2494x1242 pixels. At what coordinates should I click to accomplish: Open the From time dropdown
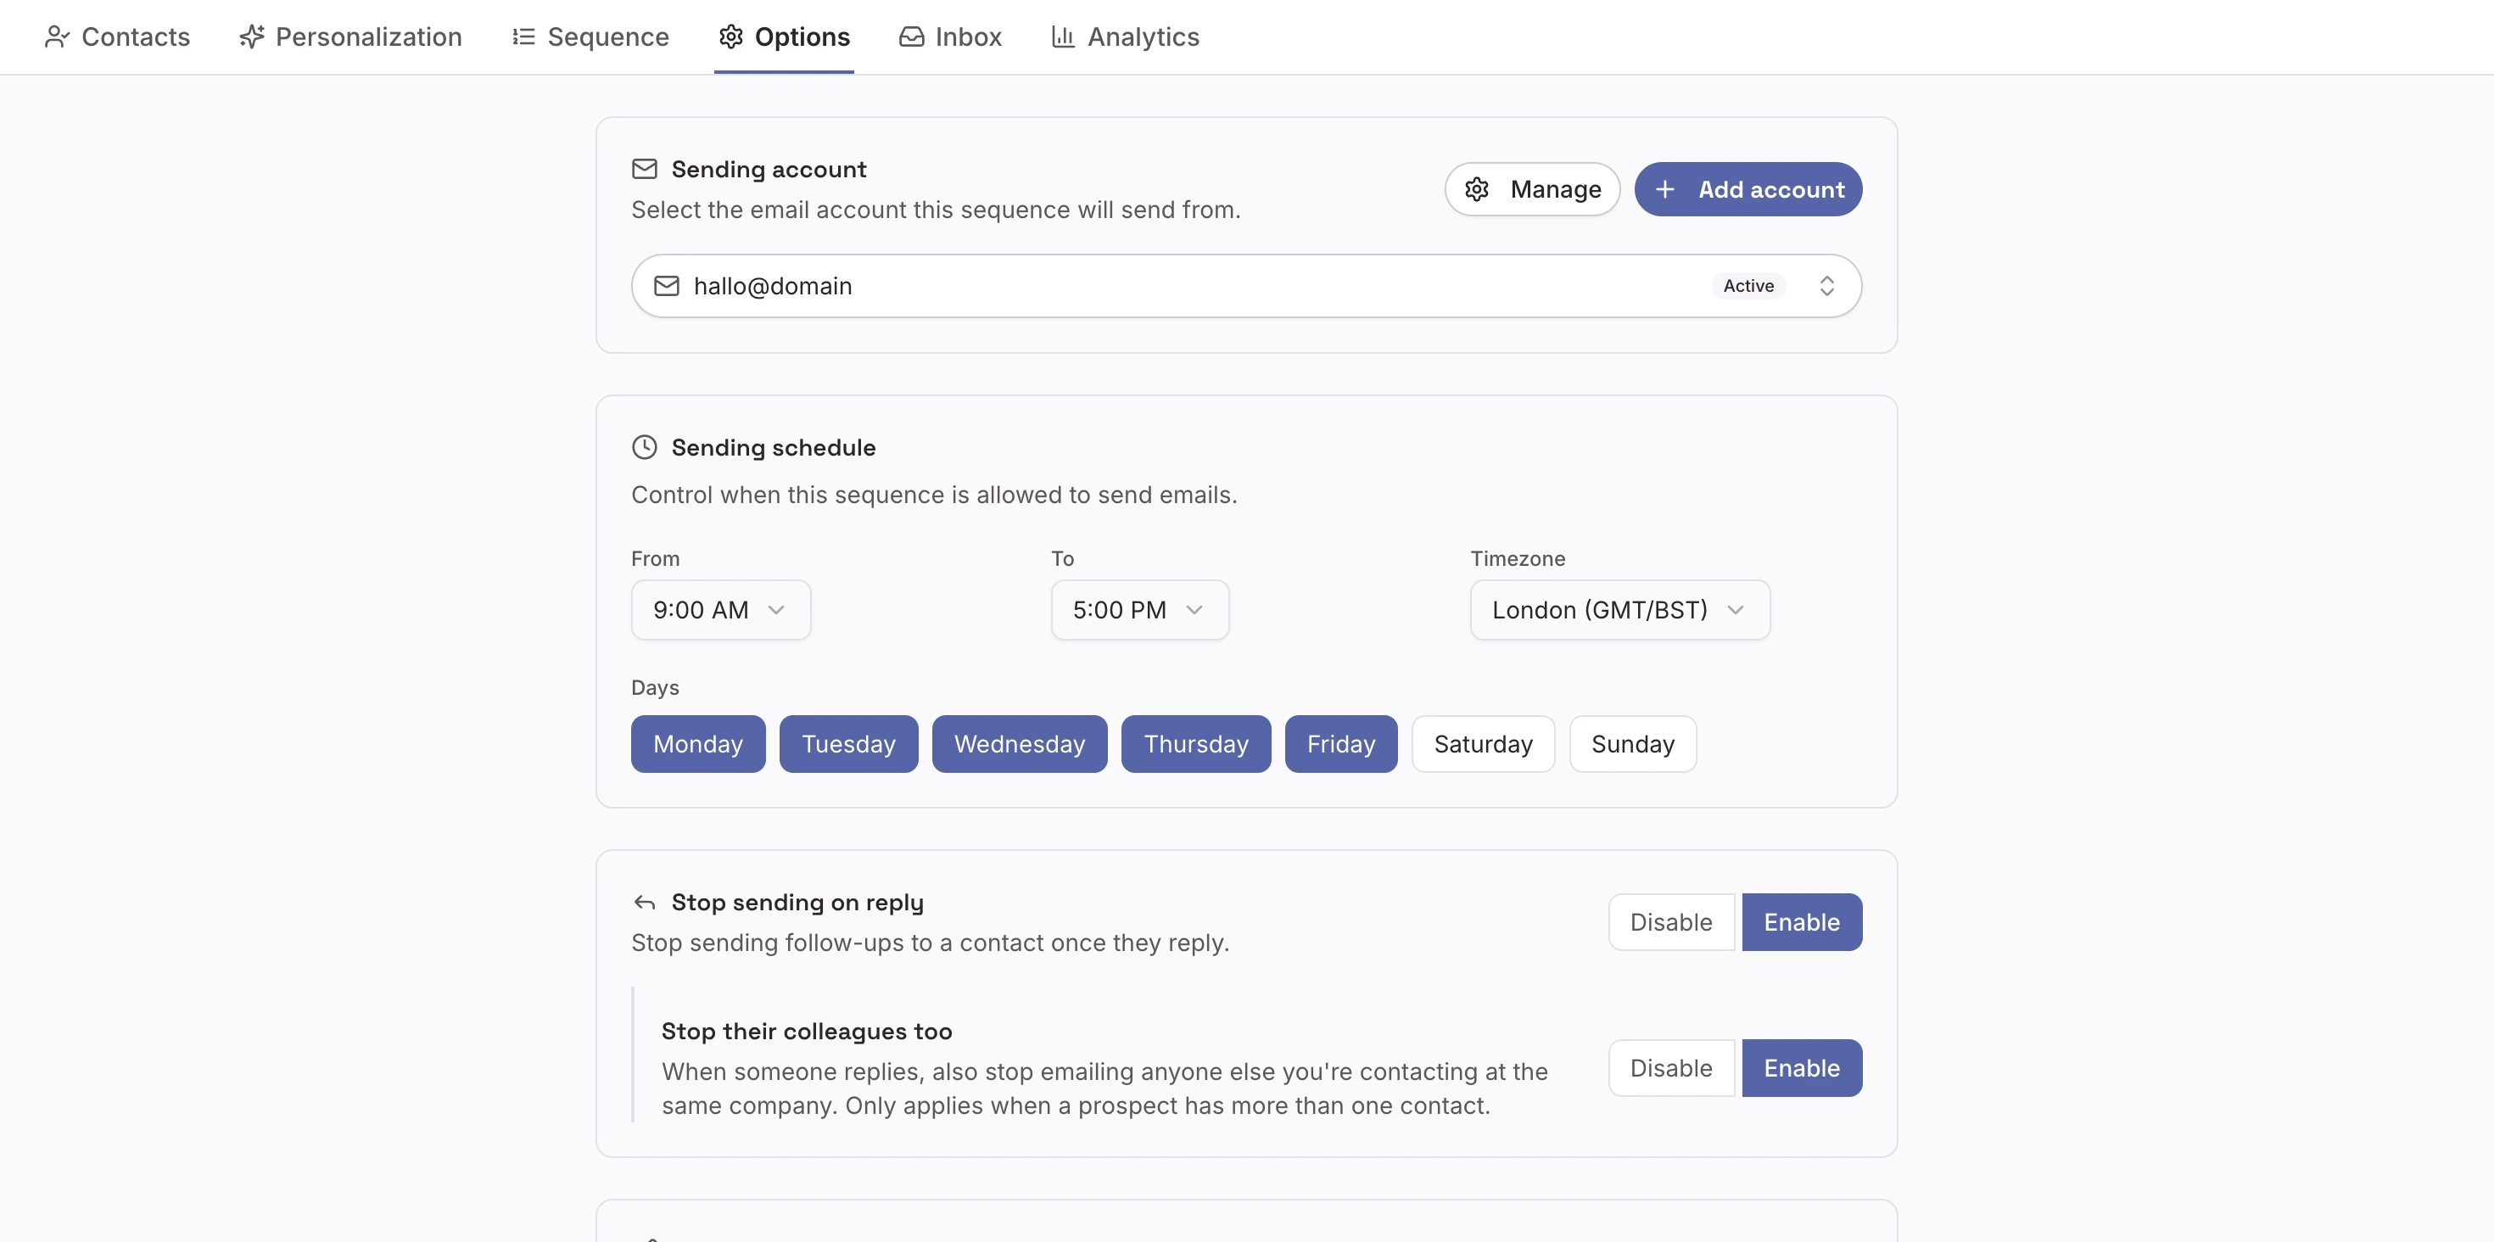point(720,610)
